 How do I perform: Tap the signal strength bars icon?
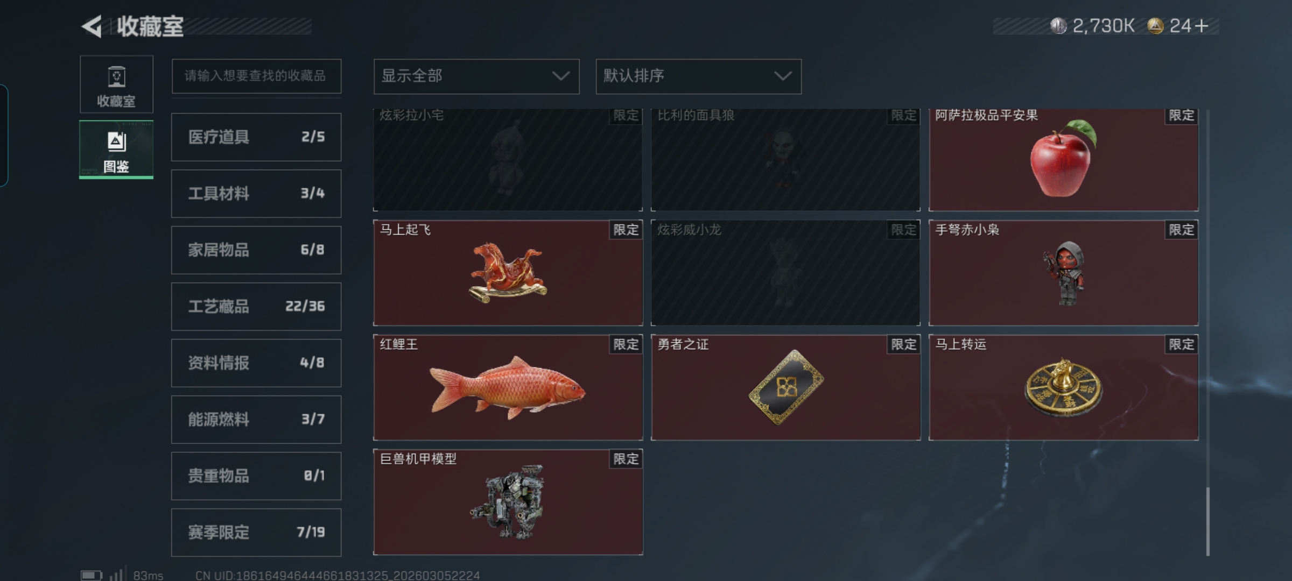[x=118, y=573]
